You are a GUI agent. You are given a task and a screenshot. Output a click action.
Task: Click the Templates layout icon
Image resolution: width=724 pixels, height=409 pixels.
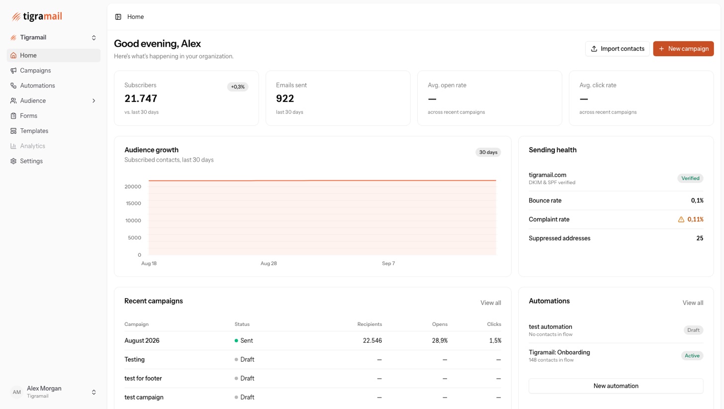coord(13,131)
